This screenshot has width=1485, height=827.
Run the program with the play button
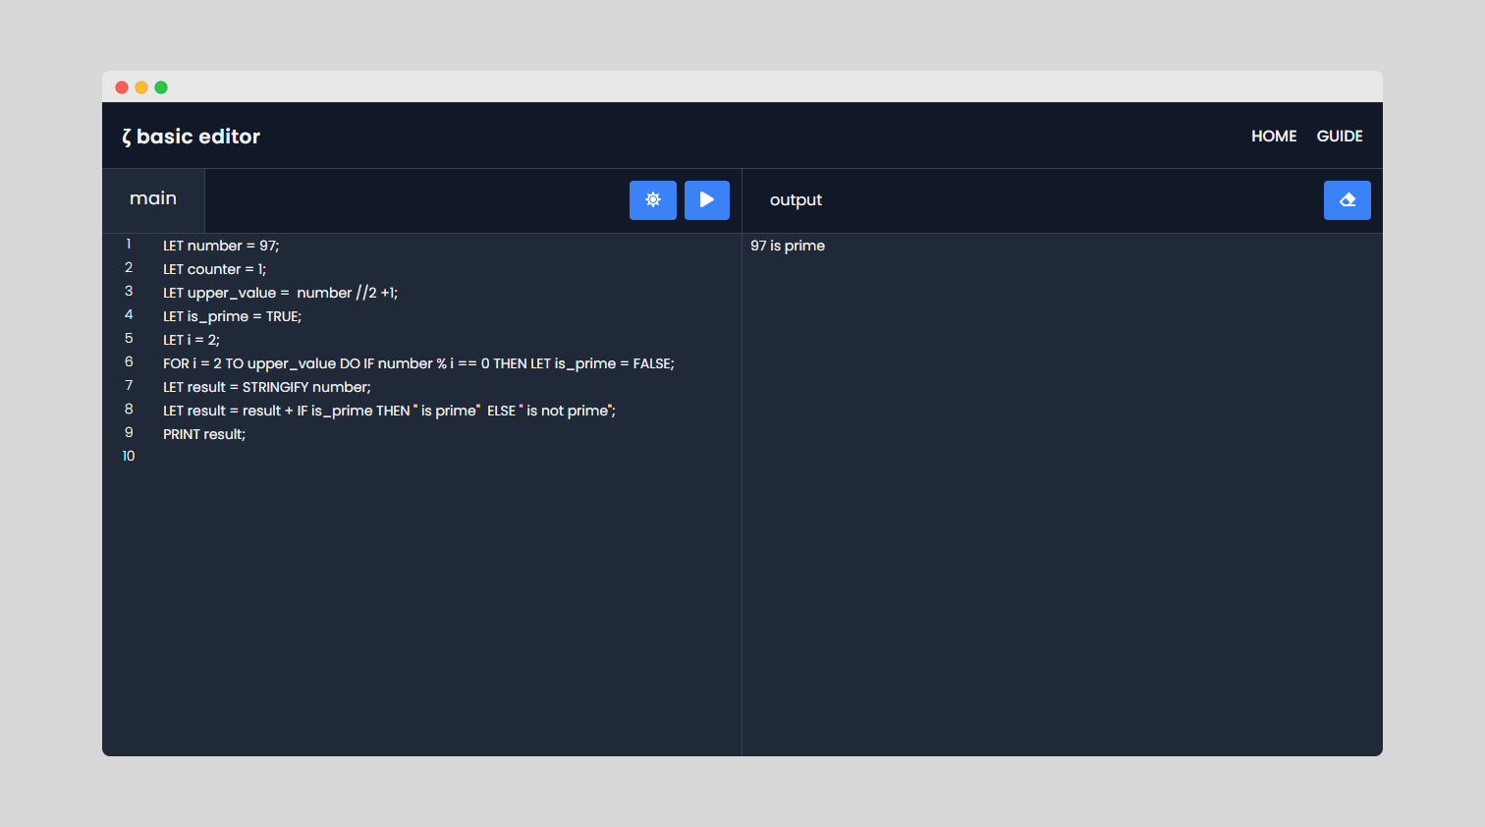click(x=707, y=200)
